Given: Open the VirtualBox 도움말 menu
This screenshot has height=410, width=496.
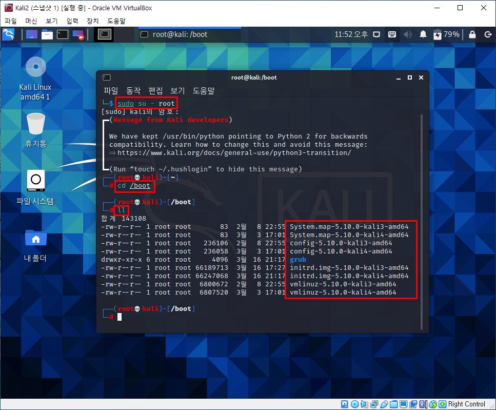Looking at the screenshot, I should pos(116,21).
